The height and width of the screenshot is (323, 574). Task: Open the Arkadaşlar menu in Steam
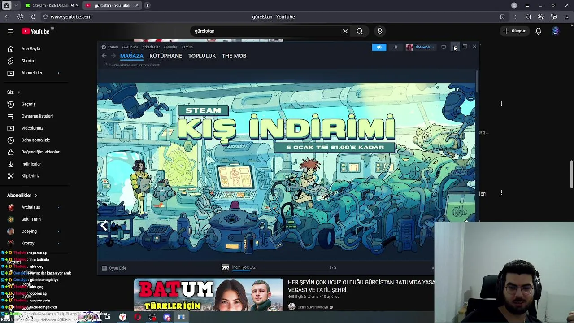(x=151, y=47)
